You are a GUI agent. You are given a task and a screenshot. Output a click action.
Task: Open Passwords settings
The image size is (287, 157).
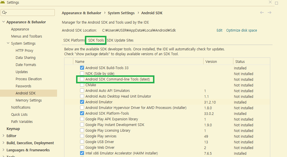pos(24,86)
